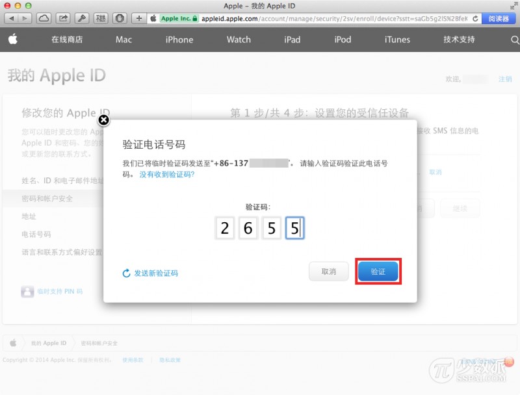
Task: Click 发送新验证码 resend link
Action: coord(150,273)
